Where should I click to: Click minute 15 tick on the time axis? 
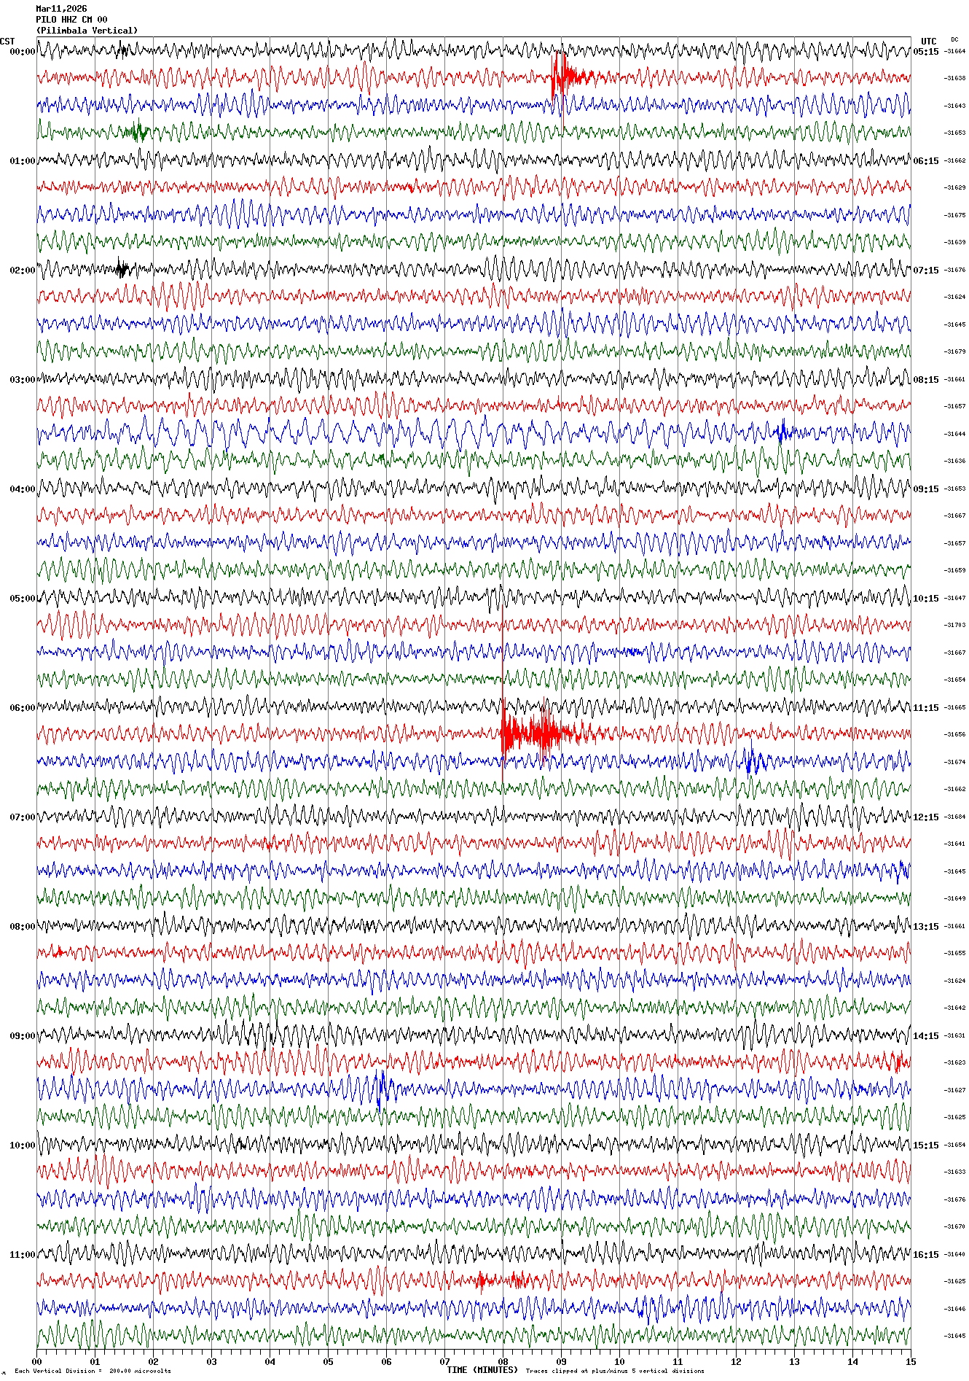[x=910, y=1361]
